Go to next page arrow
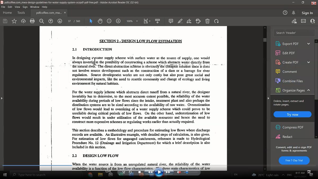318x179 pixels. click(x=60, y=21)
